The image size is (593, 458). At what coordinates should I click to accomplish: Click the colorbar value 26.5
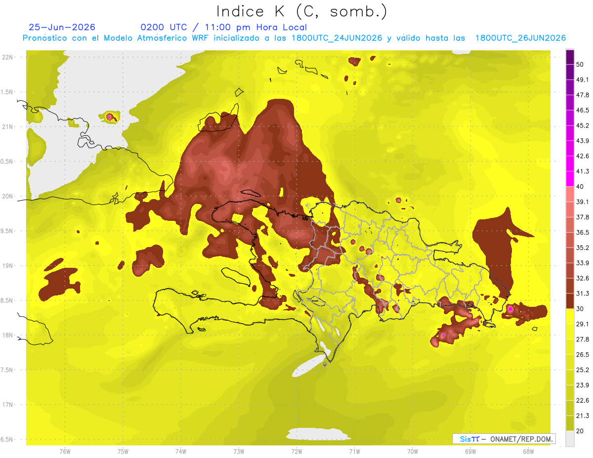[583, 354]
